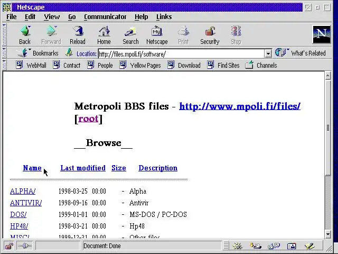Open Composer from the component bar
Image resolution: width=338 pixels, height=254 pixels.
coord(309,246)
